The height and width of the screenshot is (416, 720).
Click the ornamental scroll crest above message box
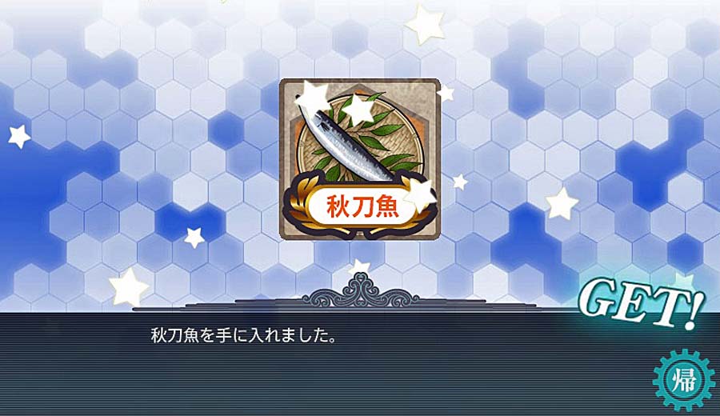361,291
